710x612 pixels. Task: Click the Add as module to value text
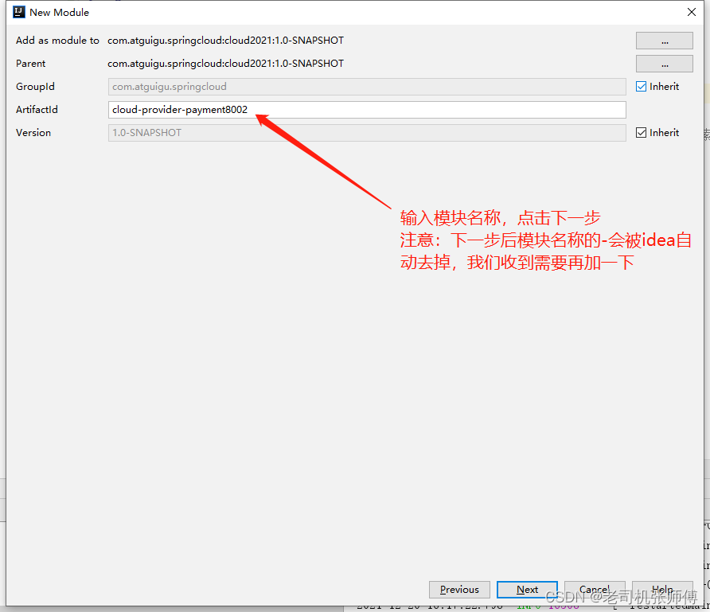point(225,41)
